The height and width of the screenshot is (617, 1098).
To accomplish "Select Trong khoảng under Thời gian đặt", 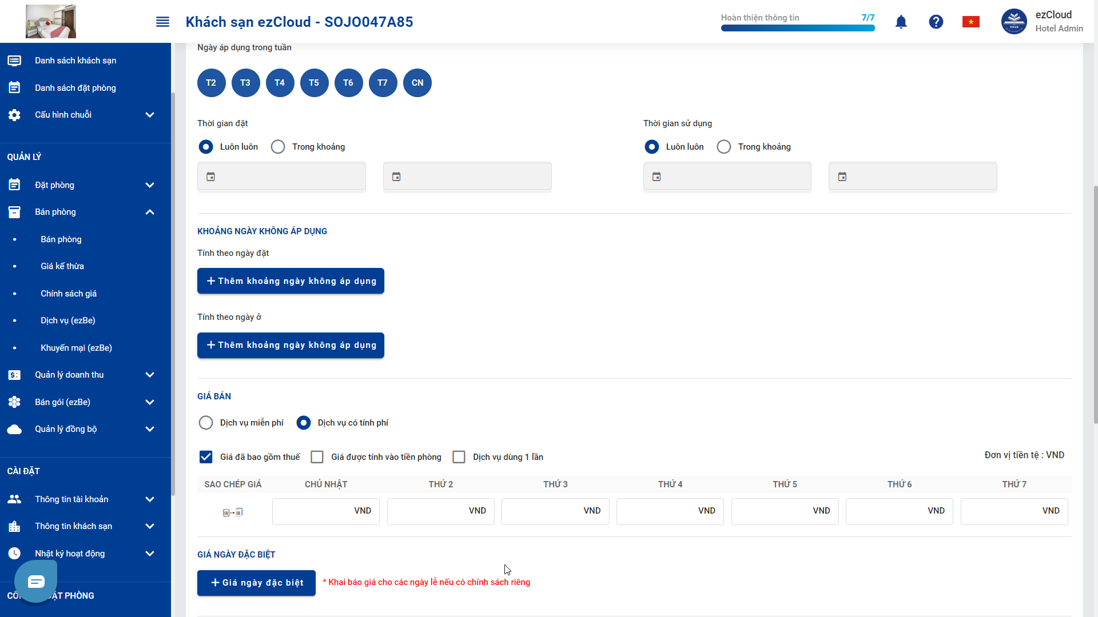I will [278, 147].
